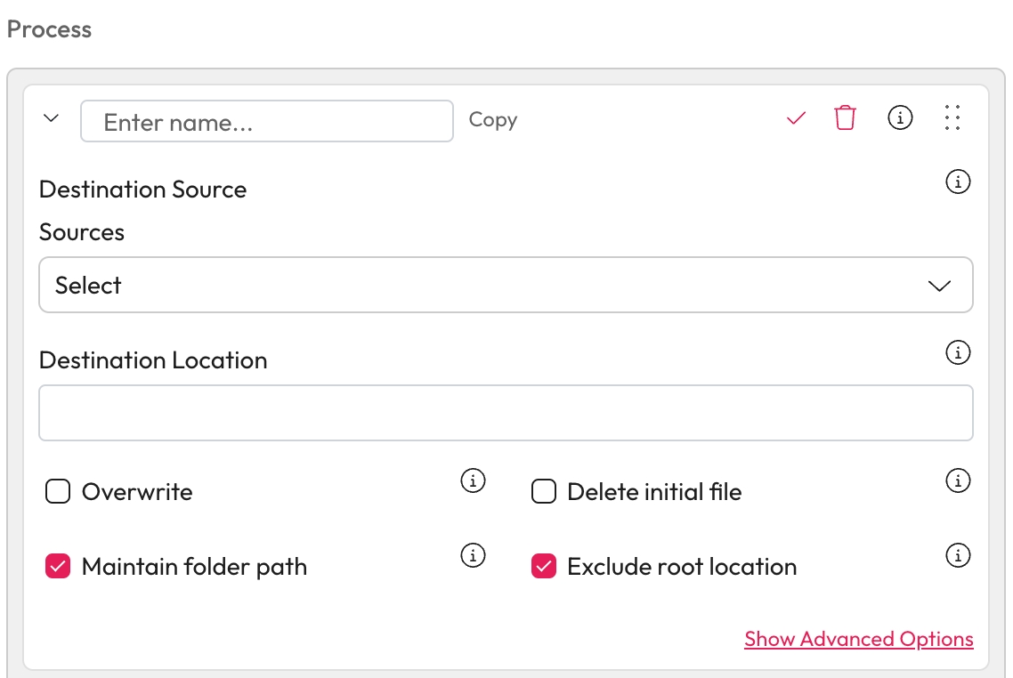Click Show Advanced Options link
Screen dimensions: 1013x678
click(858, 639)
